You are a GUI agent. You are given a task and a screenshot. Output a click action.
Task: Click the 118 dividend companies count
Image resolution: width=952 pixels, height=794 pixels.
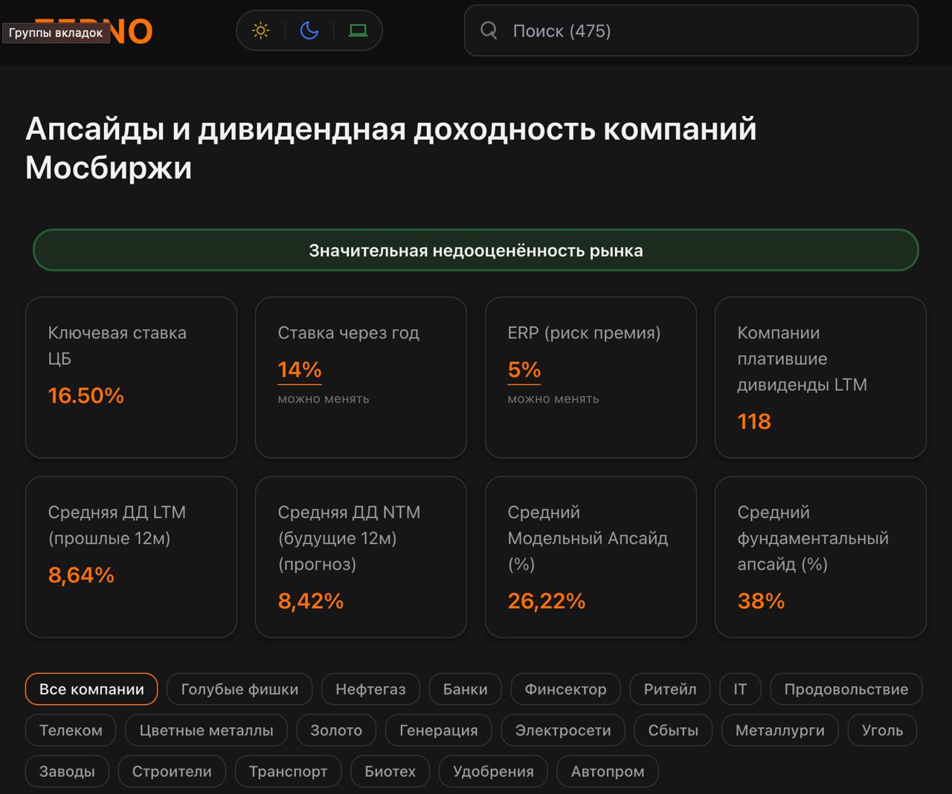pyautogui.click(x=754, y=422)
